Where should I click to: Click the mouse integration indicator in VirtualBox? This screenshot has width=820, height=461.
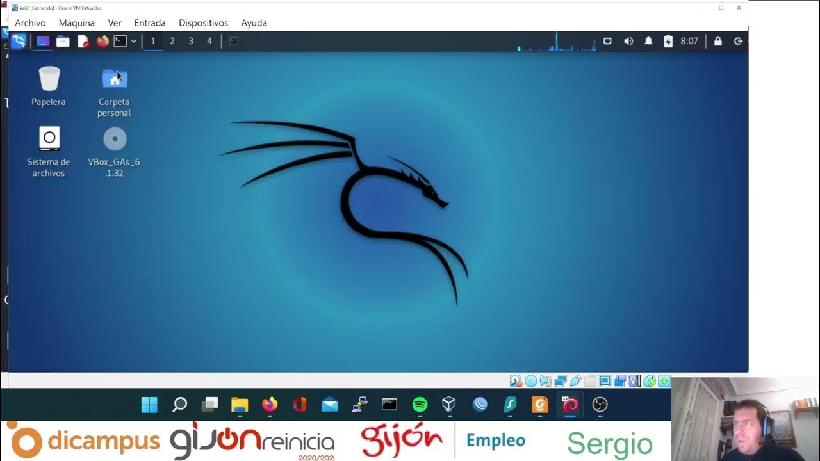tap(650, 381)
